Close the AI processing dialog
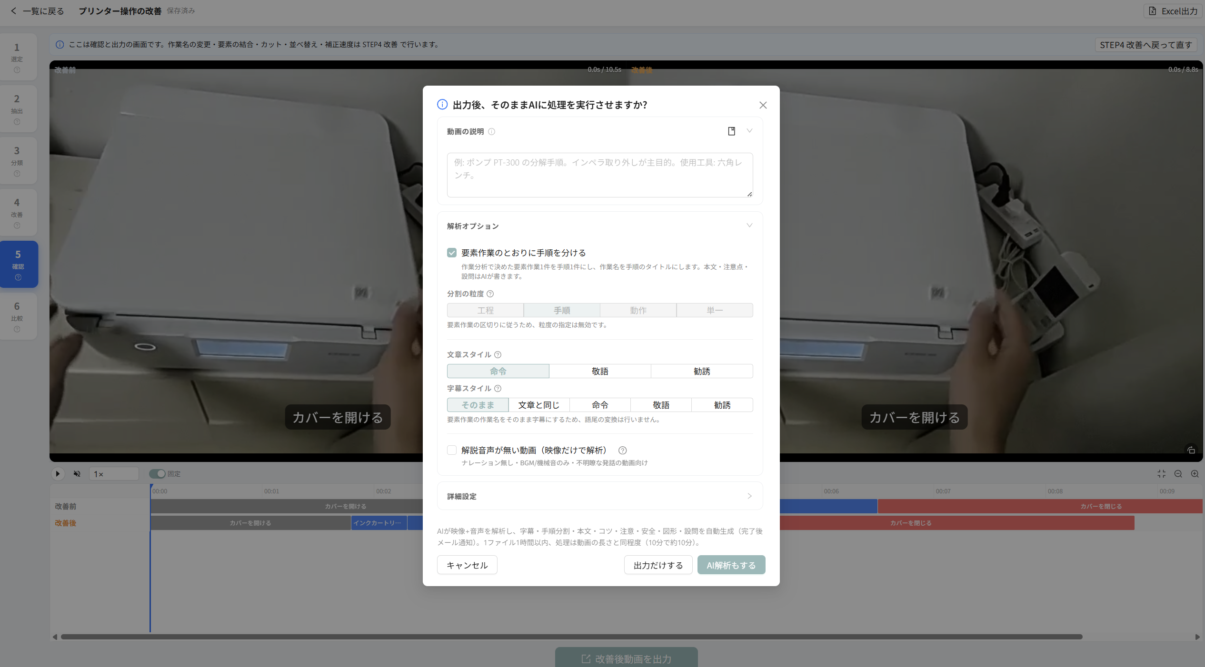 [x=763, y=105]
